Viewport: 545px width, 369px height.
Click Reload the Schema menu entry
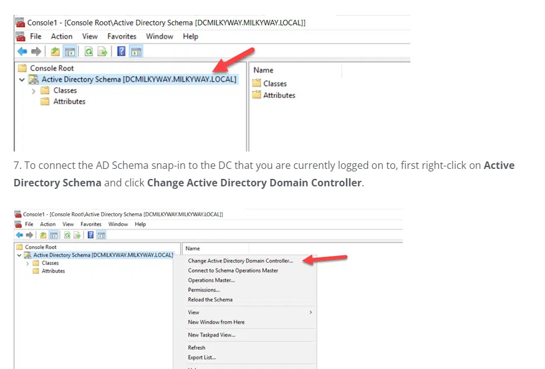[x=210, y=300]
